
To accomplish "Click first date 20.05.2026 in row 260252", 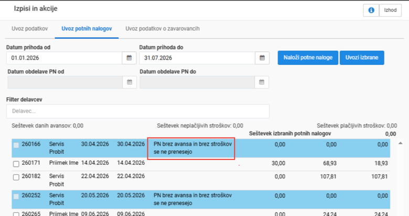I will (x=95, y=196).
